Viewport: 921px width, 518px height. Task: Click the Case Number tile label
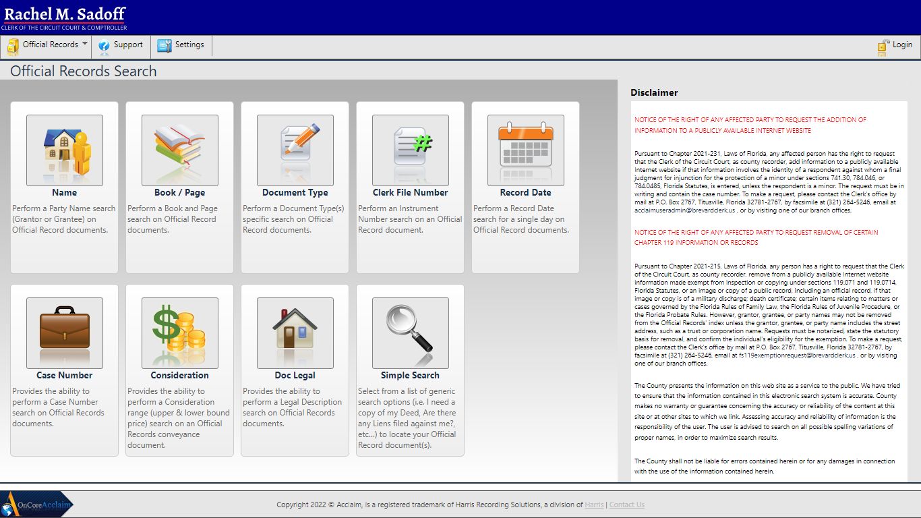pyautogui.click(x=65, y=375)
